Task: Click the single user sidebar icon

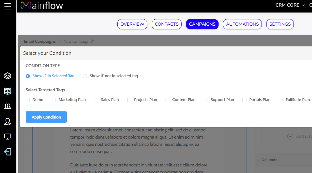Action: (x=8, y=122)
